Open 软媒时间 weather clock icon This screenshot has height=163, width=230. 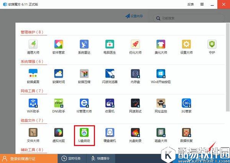click(x=59, y=74)
